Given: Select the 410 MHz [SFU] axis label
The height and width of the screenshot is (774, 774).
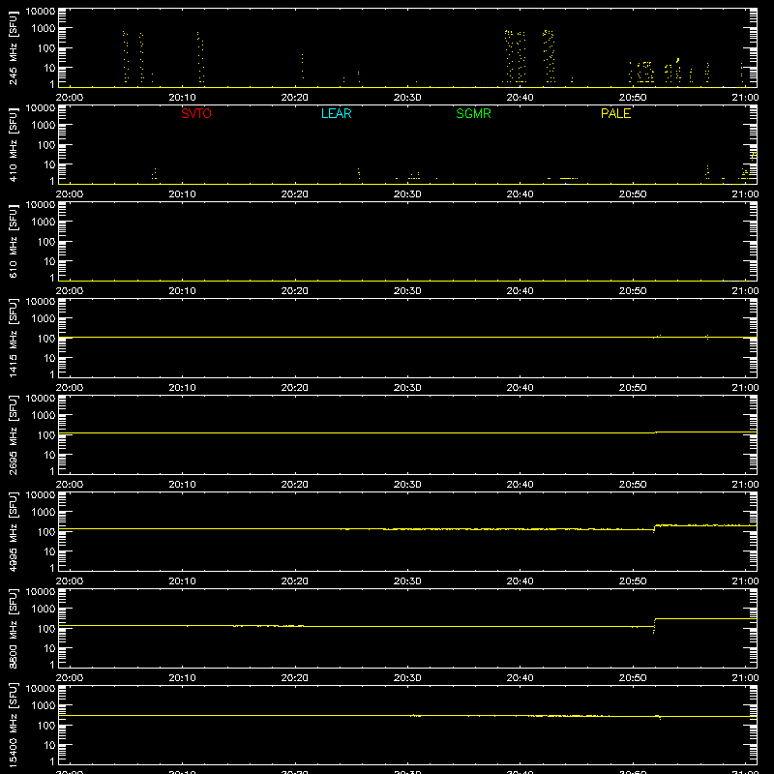Looking at the screenshot, I should (14, 144).
